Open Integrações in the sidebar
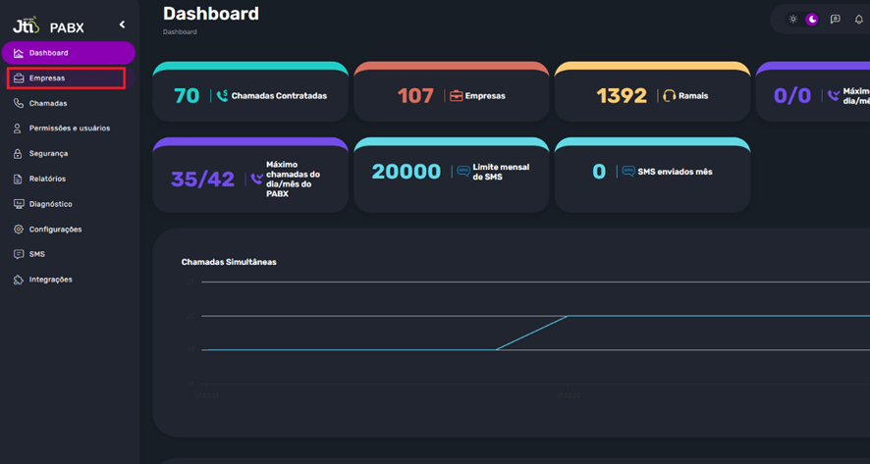The image size is (870, 464). pyautogui.click(x=50, y=280)
